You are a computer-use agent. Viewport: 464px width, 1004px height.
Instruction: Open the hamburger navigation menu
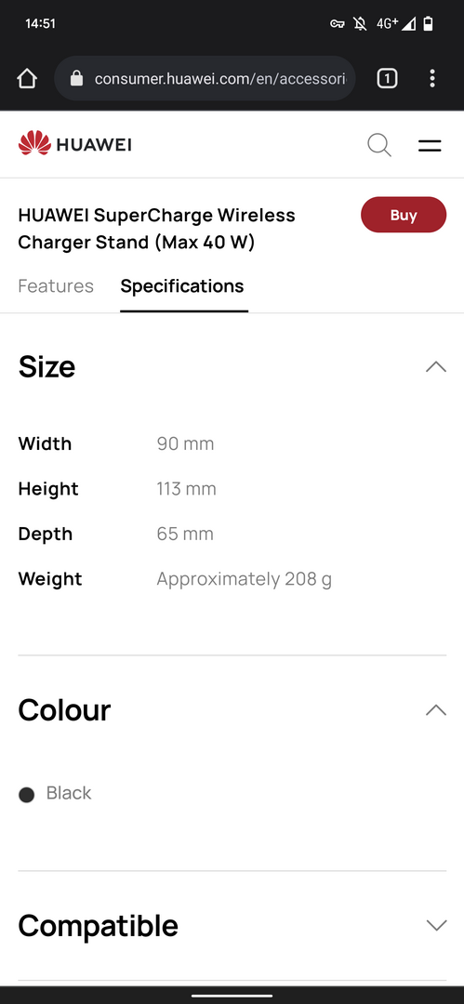(430, 145)
